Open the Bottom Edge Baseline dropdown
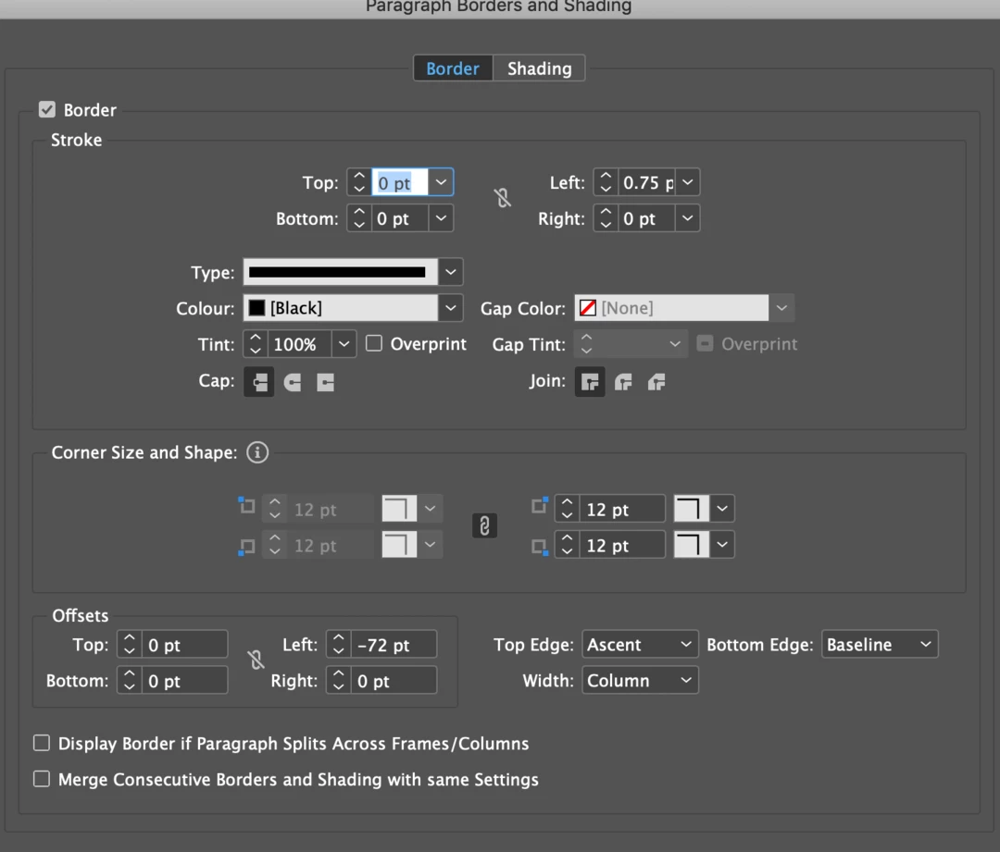This screenshot has width=1000, height=852. coord(880,644)
